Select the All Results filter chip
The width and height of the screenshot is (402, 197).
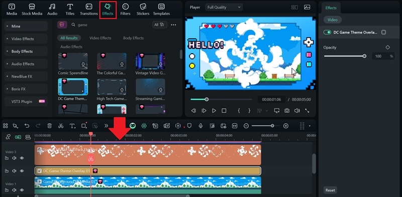[69, 38]
